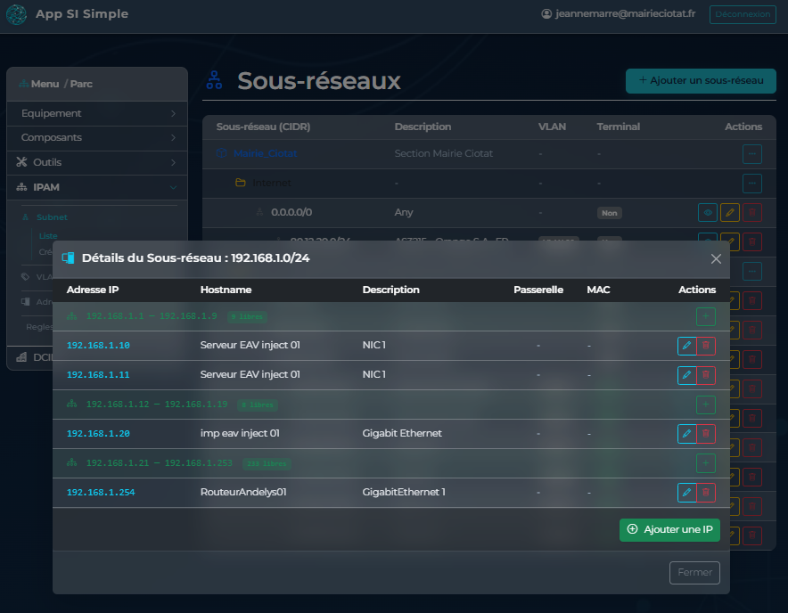Click hostname RouteurAndelys01
The width and height of the screenshot is (788, 613).
(243, 493)
